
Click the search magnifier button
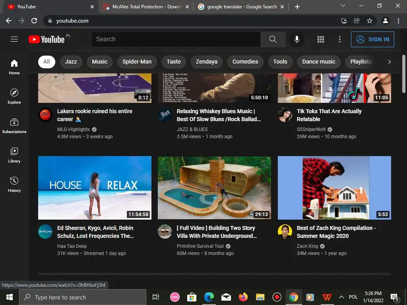pos(273,39)
